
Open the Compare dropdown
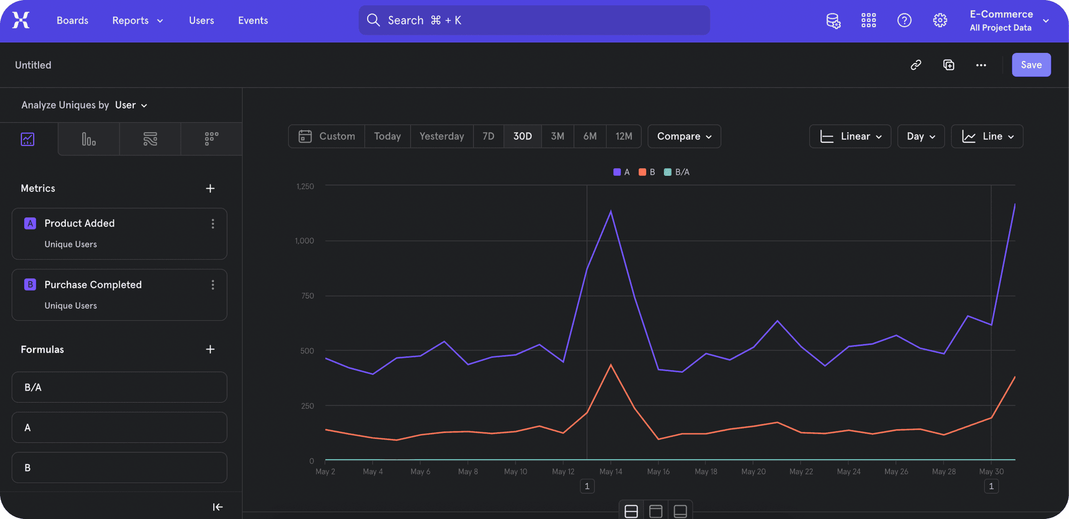tap(684, 136)
